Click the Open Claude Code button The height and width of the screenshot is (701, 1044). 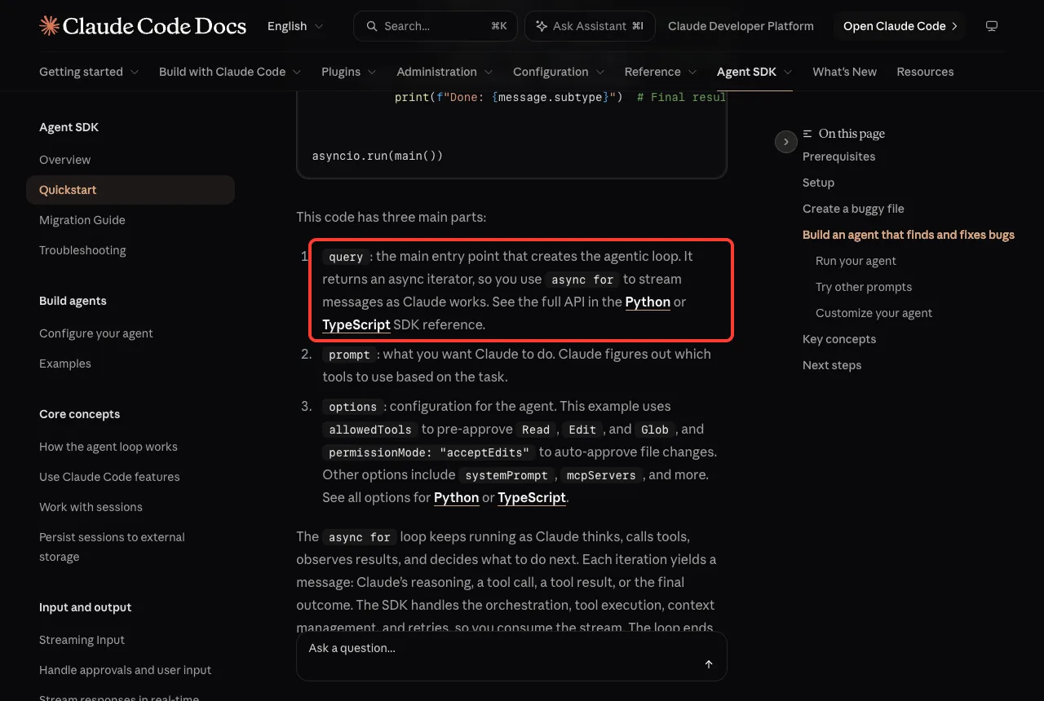pyautogui.click(x=900, y=26)
